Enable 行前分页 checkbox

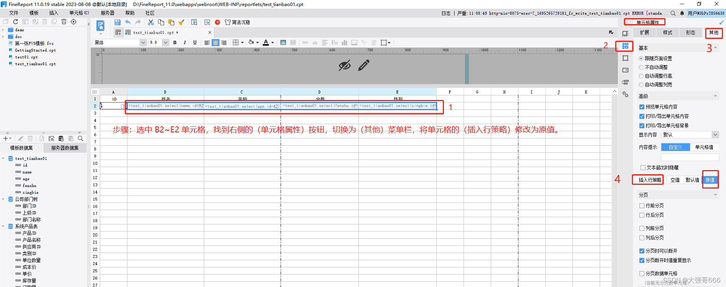(x=642, y=206)
